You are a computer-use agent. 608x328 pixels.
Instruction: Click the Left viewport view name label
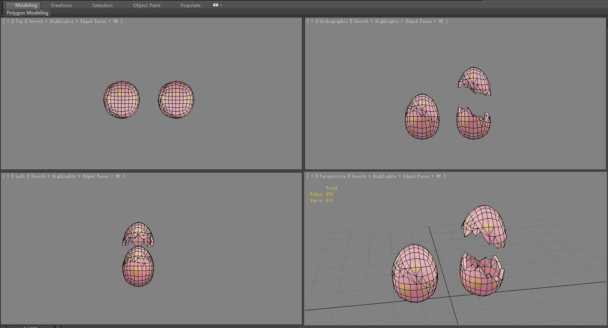click(20, 176)
